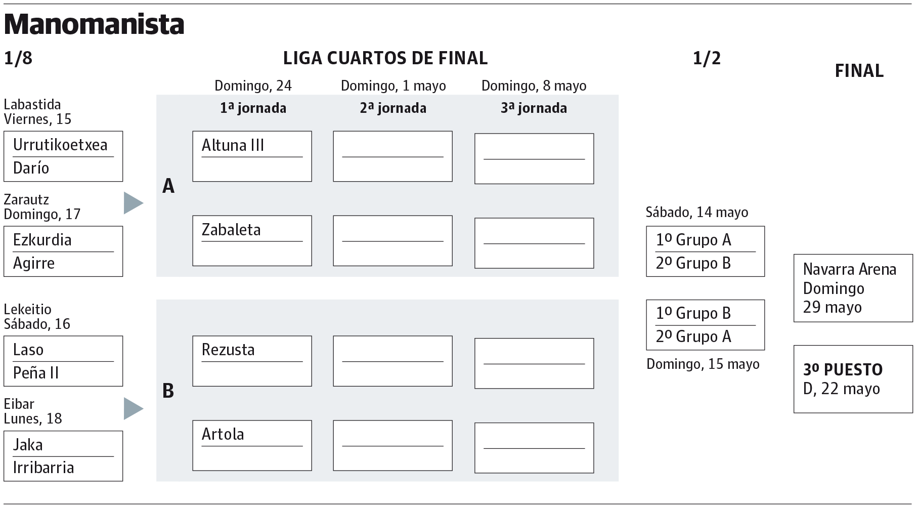
Task: Click the Navarra Arena final box
Action: [x=853, y=288]
